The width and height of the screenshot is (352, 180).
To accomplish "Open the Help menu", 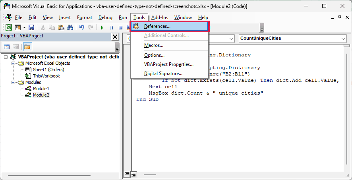I will click(203, 17).
